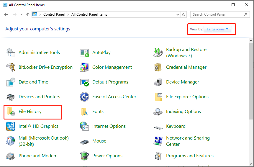
Task: Open the BitLocker Drive Encryption icon
Action: tap(11, 67)
